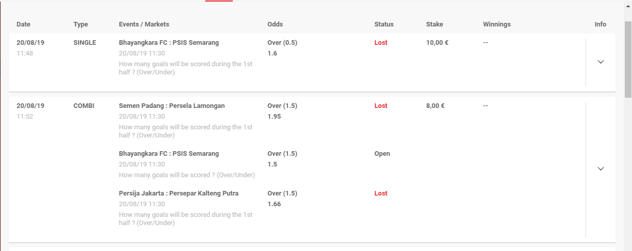Click the Status column header
Screen dimensions: 632x251
coord(384,24)
